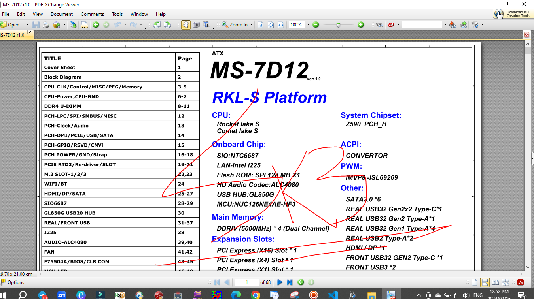Go to the previous page
534x299 pixels.
[x=227, y=282]
